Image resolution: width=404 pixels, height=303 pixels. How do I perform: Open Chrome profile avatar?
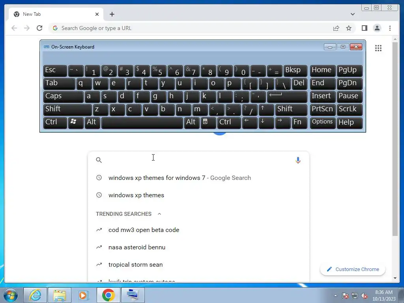377,28
